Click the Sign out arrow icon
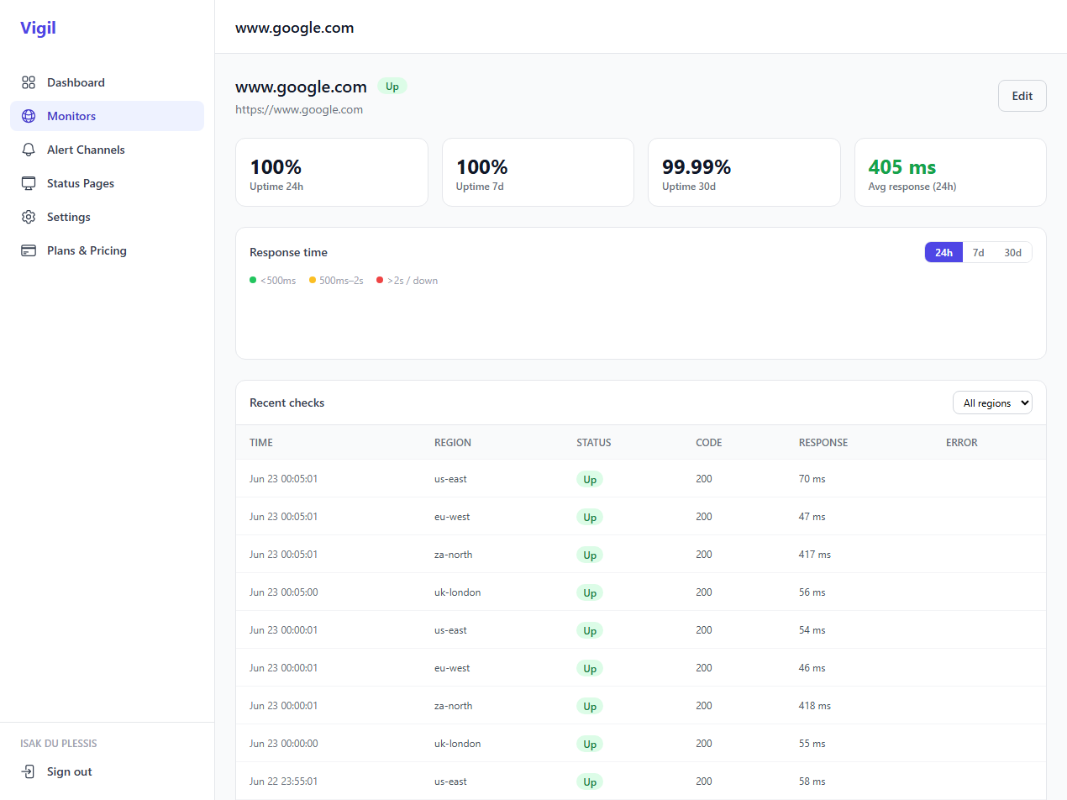This screenshot has width=1067, height=800. pos(29,771)
